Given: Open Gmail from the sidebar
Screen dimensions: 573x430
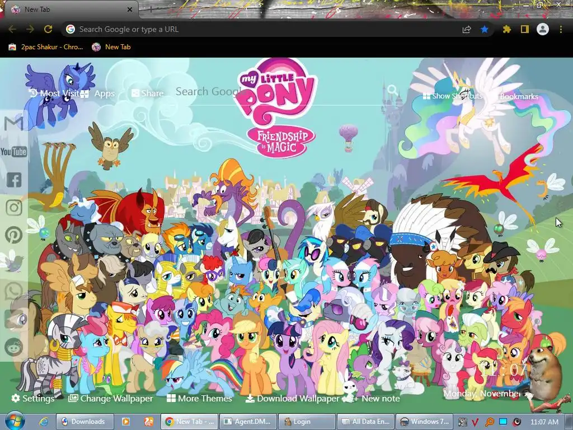Looking at the screenshot, I should pyautogui.click(x=14, y=123).
